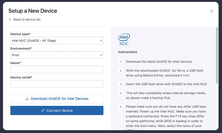Image resolution: width=222 pixels, height=133 pixels.
Task: Open the Environment dropdown showing Prod
Action: (x=57, y=55)
